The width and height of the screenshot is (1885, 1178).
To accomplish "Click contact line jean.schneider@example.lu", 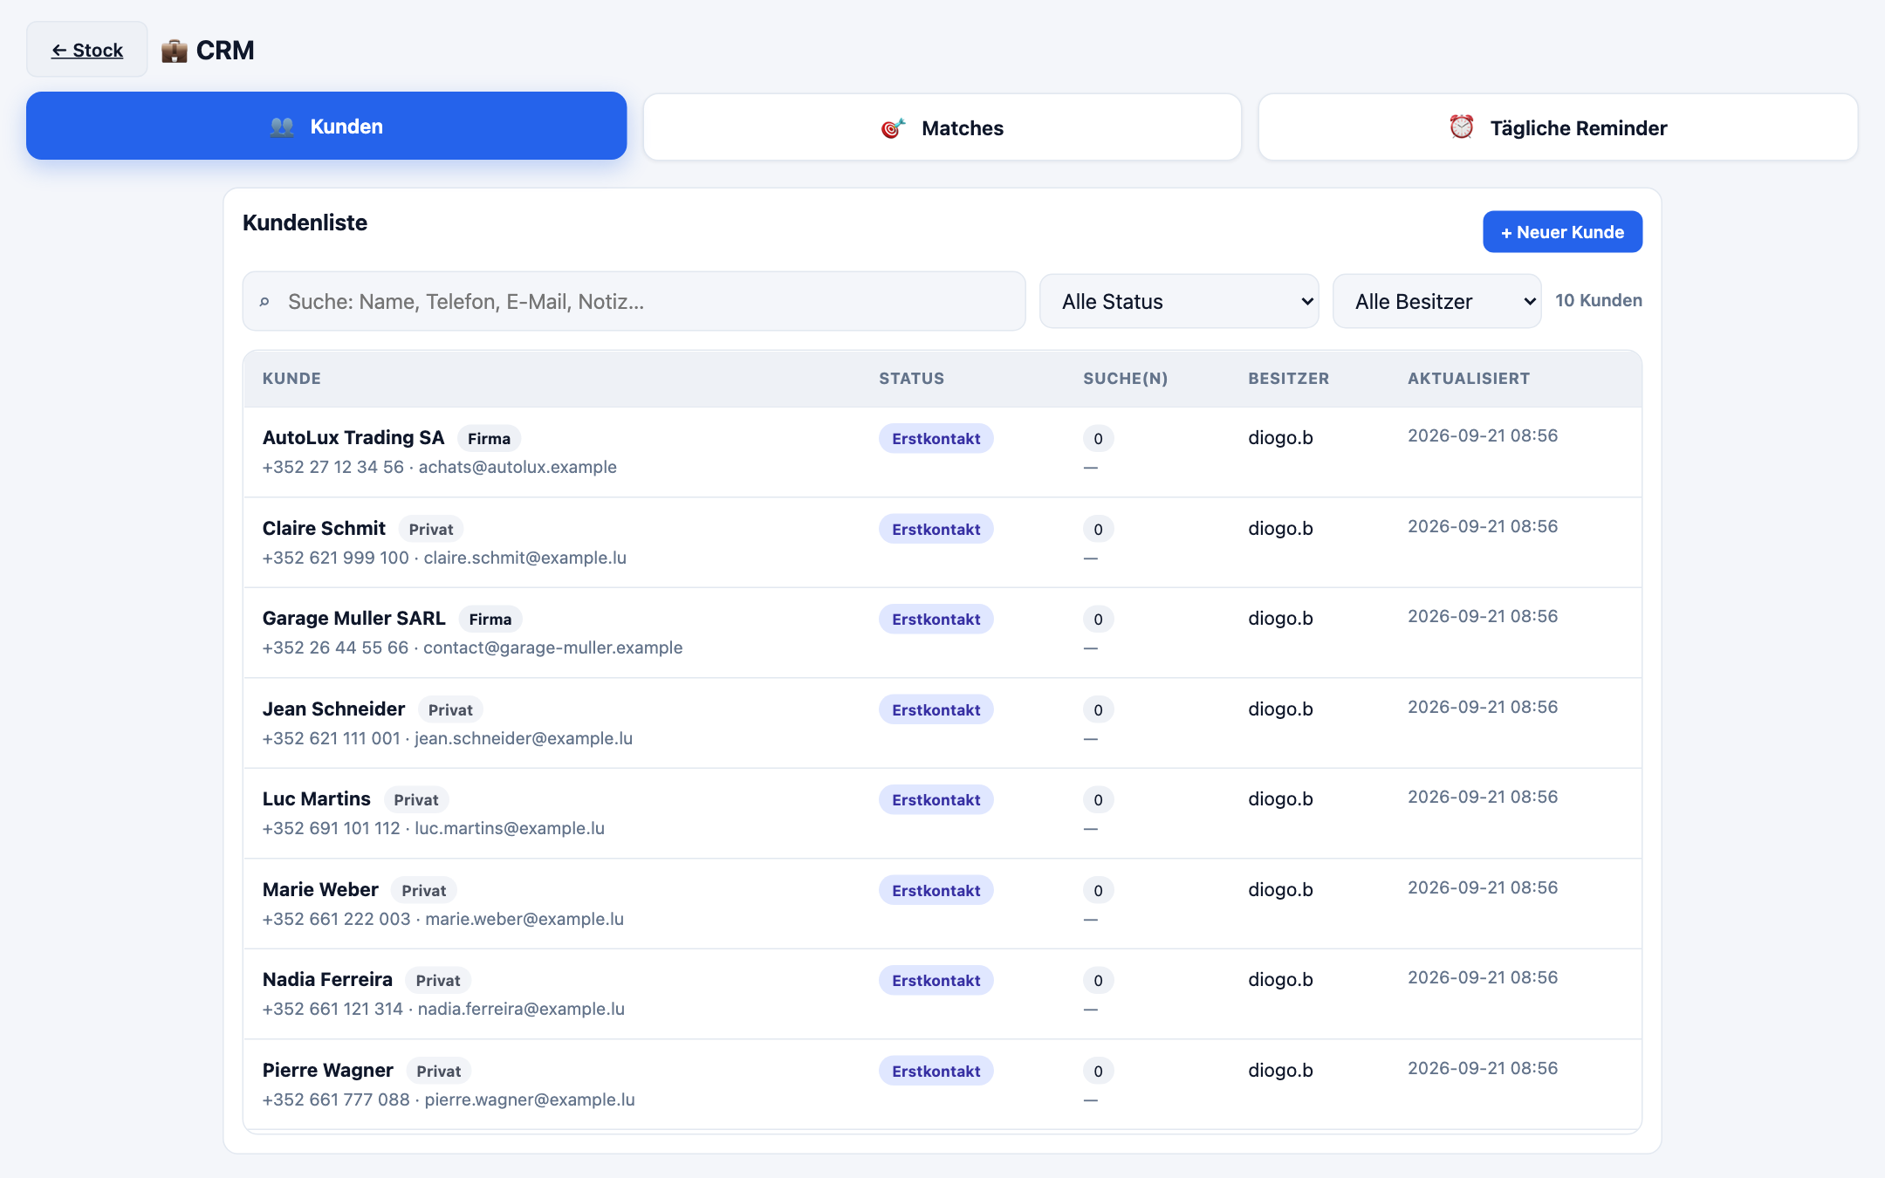I will click(447, 738).
